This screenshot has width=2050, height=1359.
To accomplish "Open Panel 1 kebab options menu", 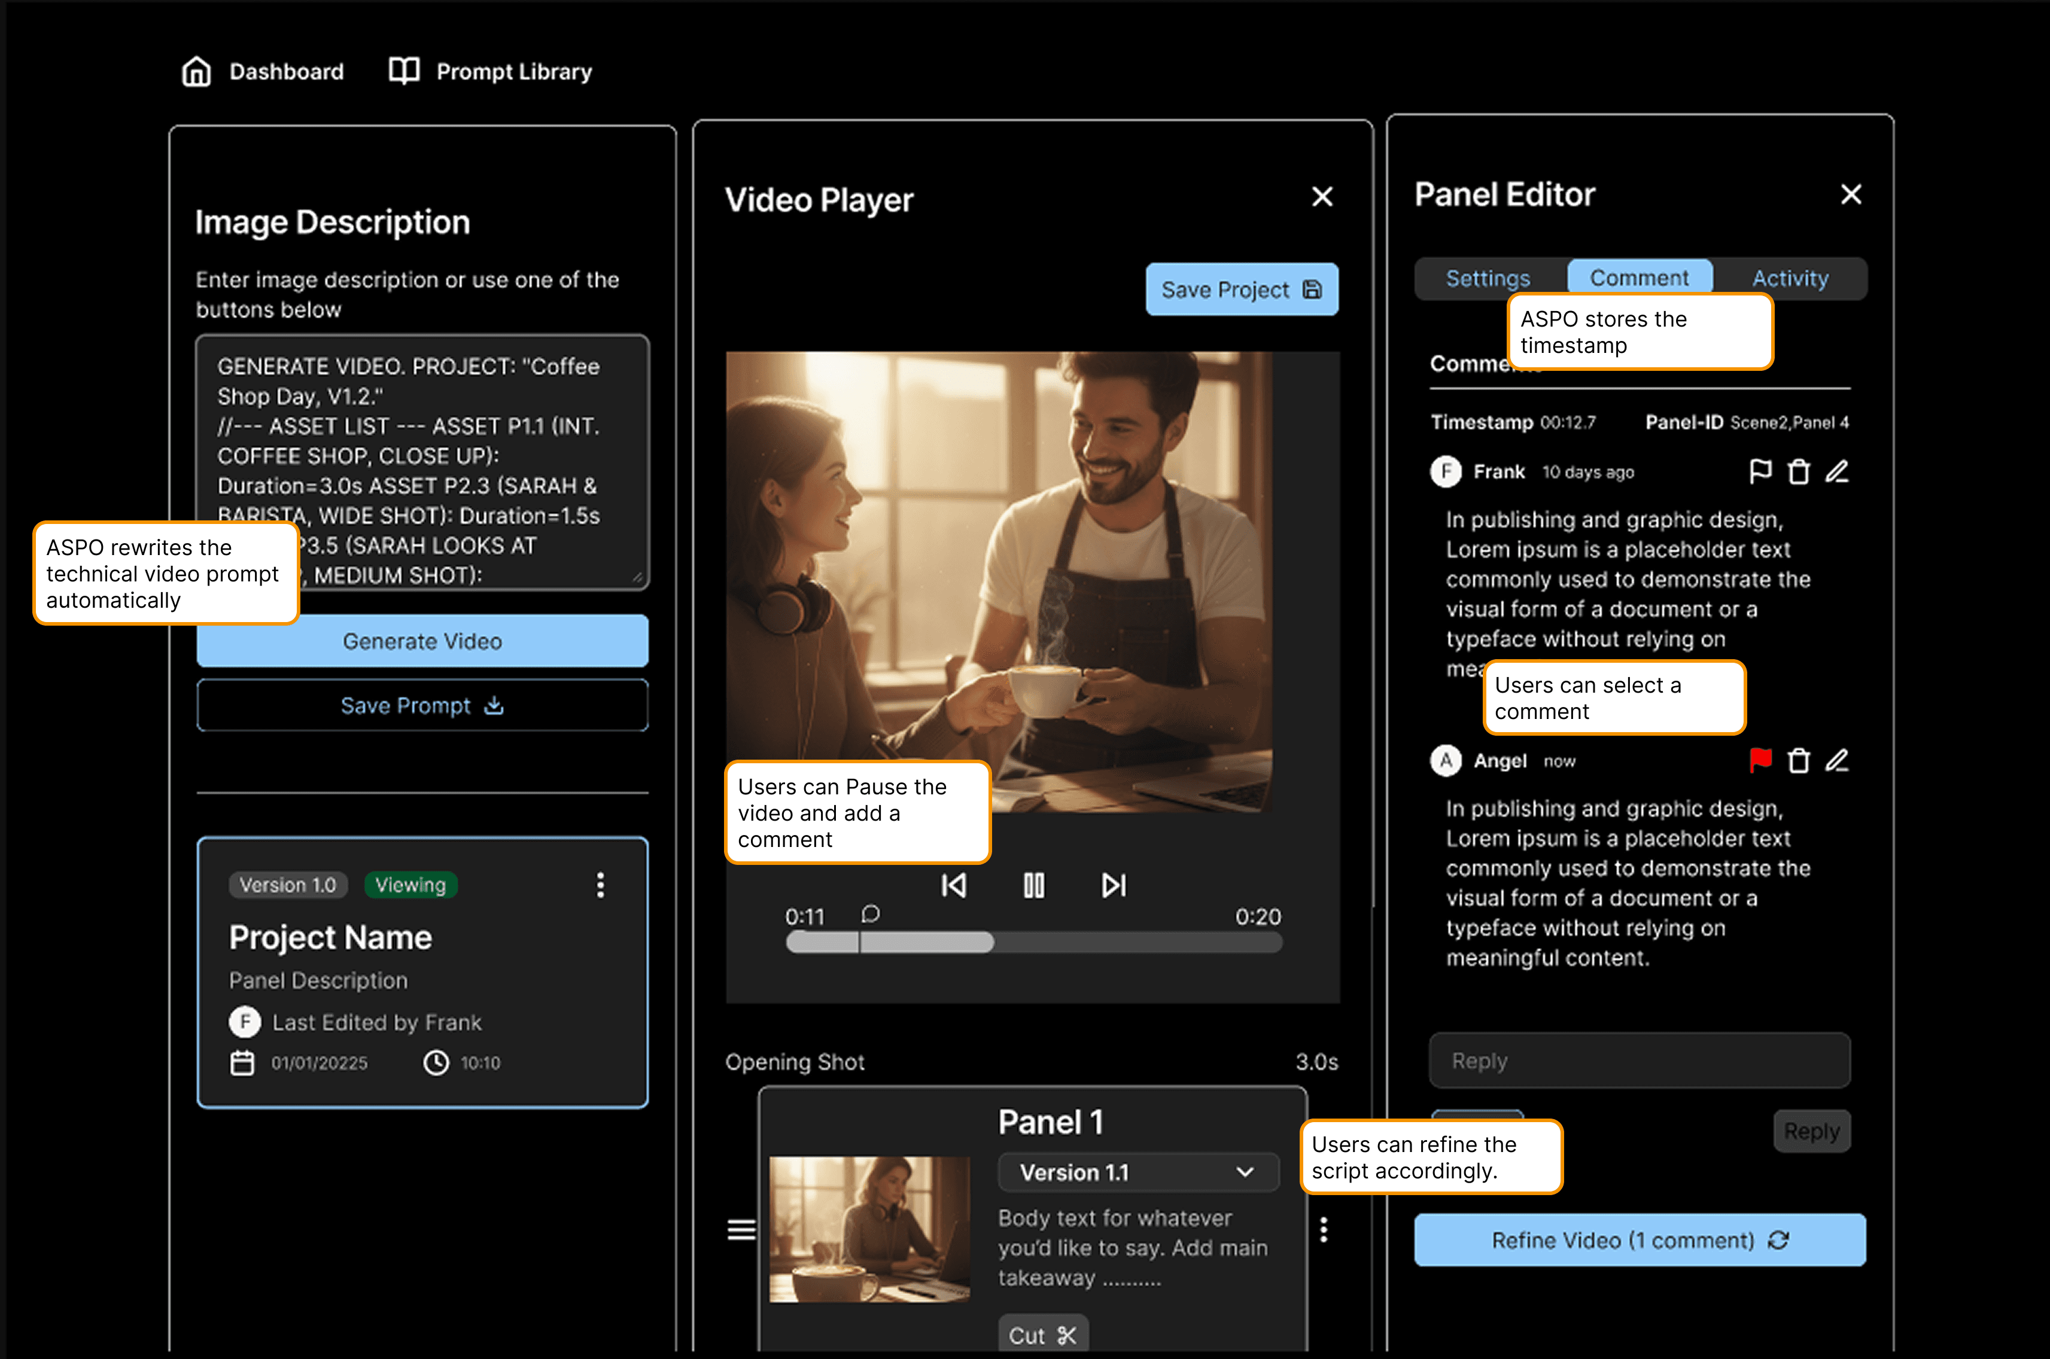I will 1324,1229.
